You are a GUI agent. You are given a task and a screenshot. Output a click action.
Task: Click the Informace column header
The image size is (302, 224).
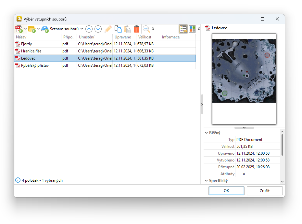point(178,37)
